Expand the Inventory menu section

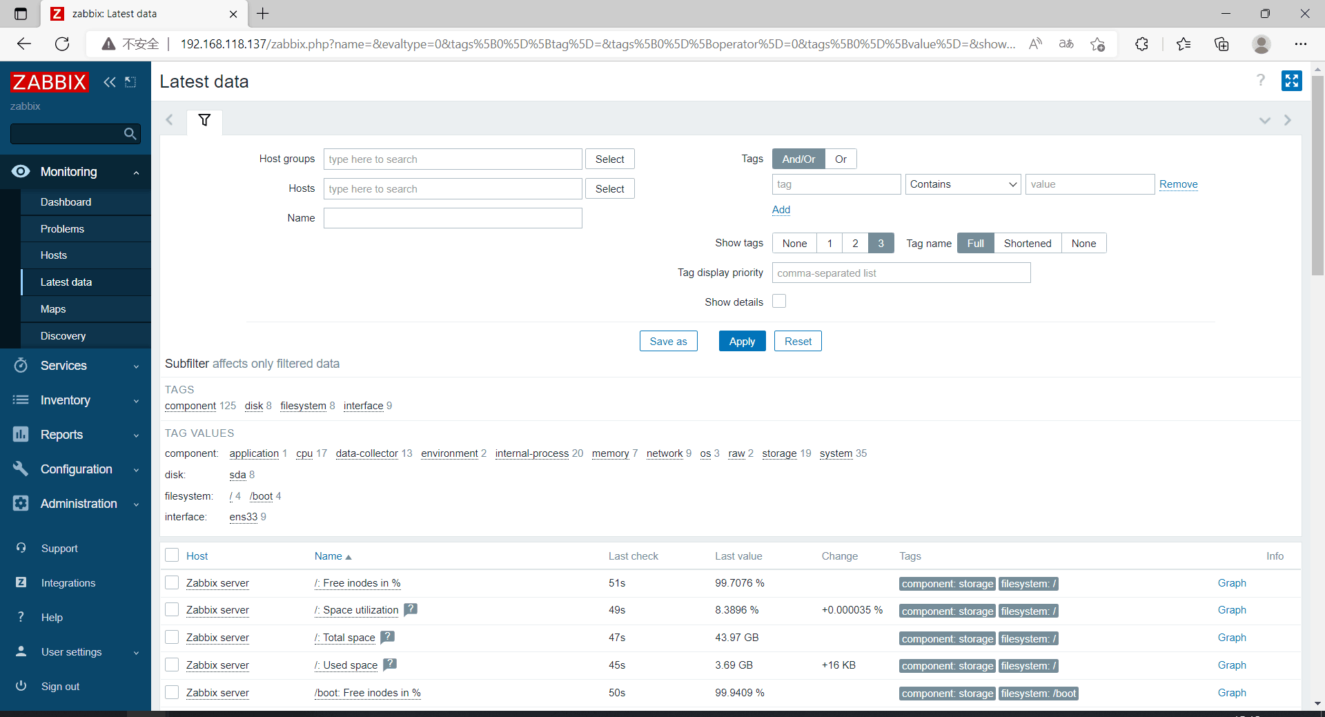[x=137, y=401]
